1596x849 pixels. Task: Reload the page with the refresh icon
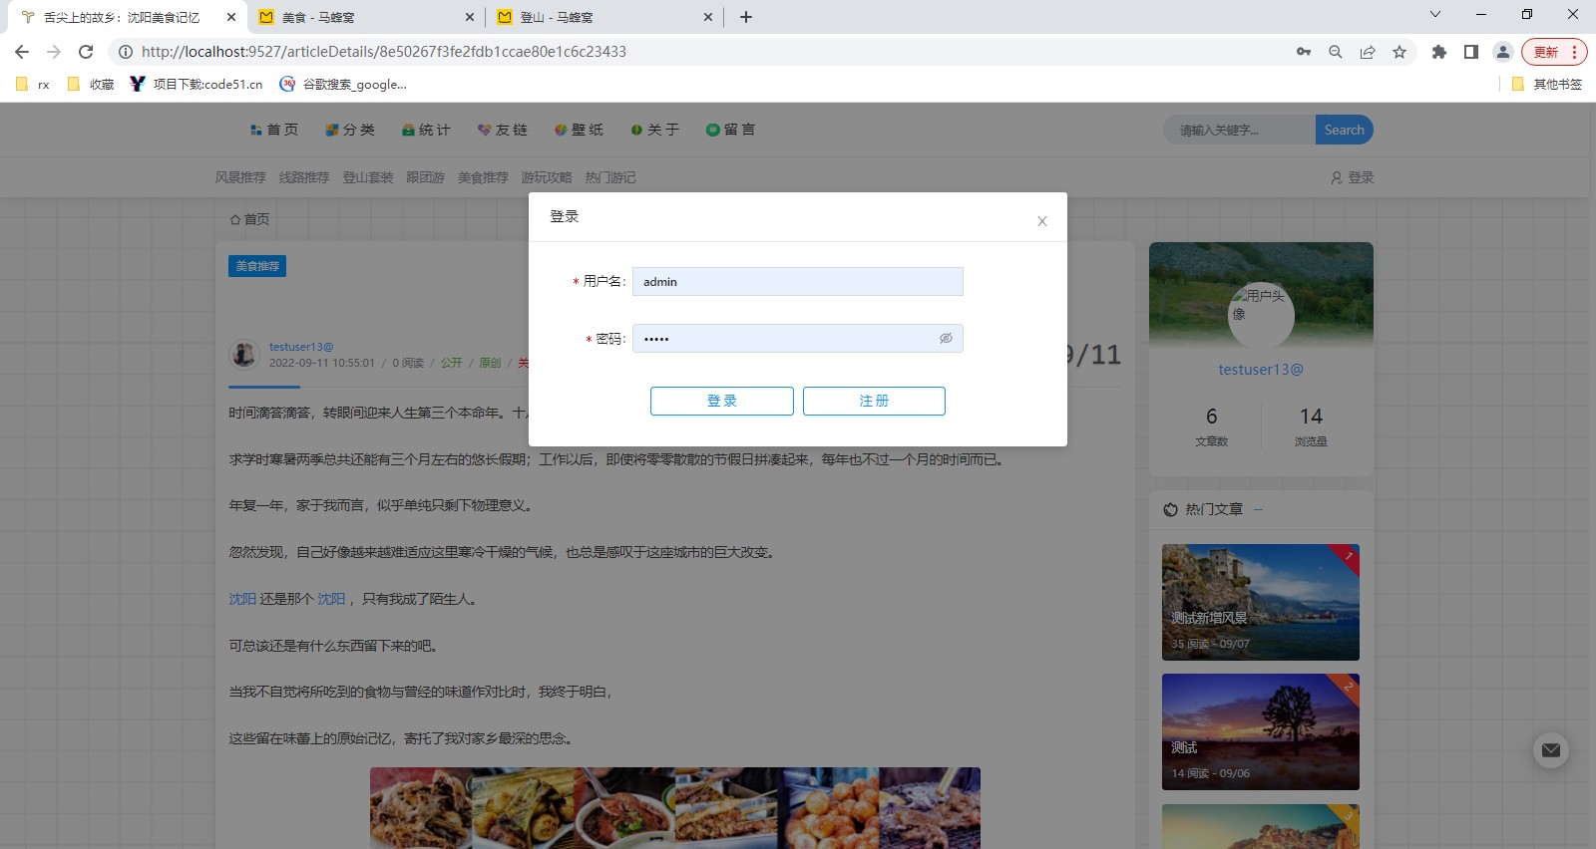coord(86,52)
